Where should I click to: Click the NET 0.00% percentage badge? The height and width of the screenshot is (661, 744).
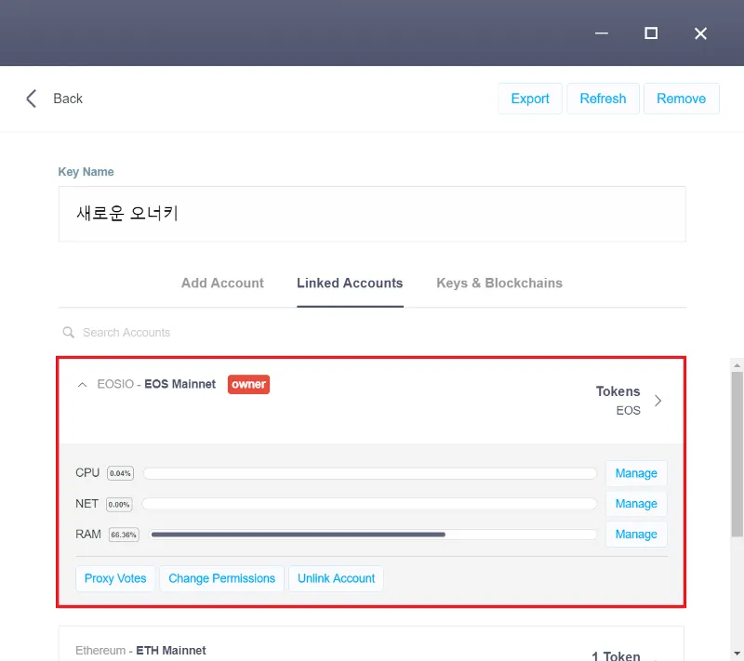click(x=119, y=505)
